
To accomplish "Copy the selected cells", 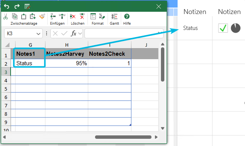I will 15,16.
